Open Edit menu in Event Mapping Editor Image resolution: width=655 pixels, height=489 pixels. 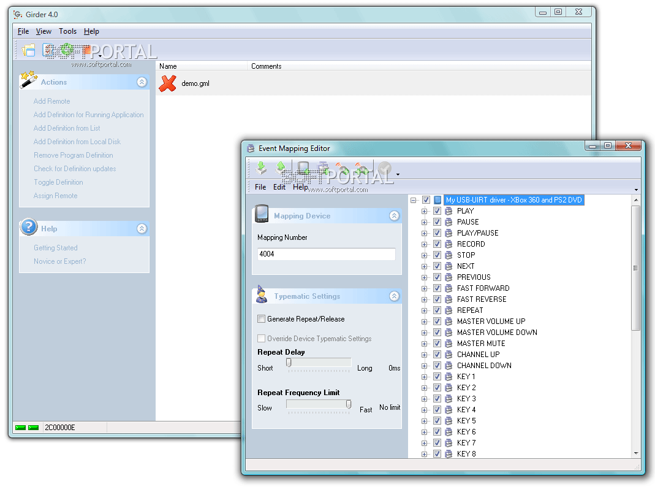coord(279,187)
